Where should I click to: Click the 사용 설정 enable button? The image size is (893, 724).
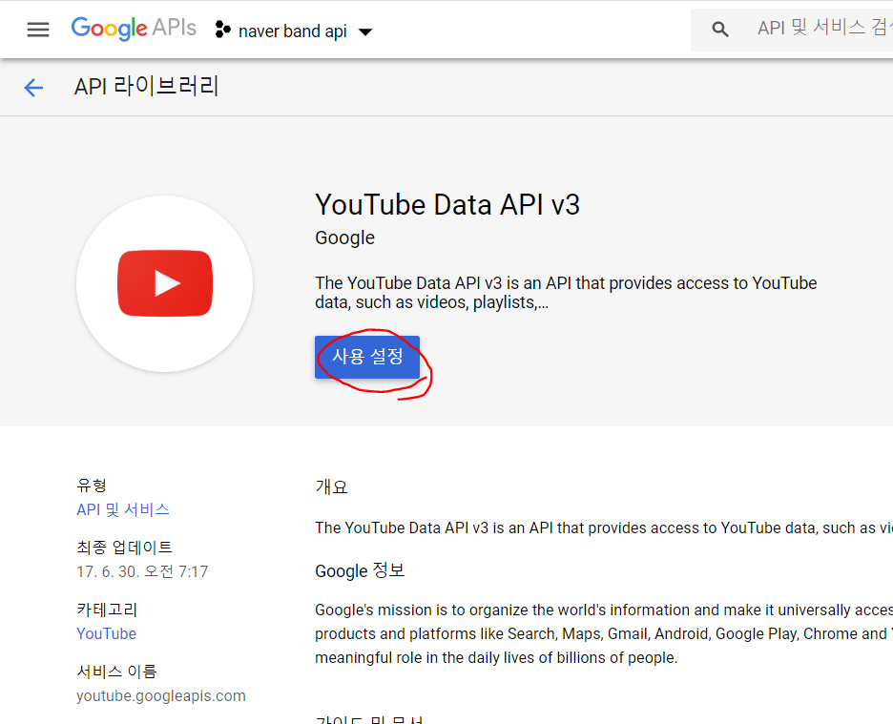[367, 357]
